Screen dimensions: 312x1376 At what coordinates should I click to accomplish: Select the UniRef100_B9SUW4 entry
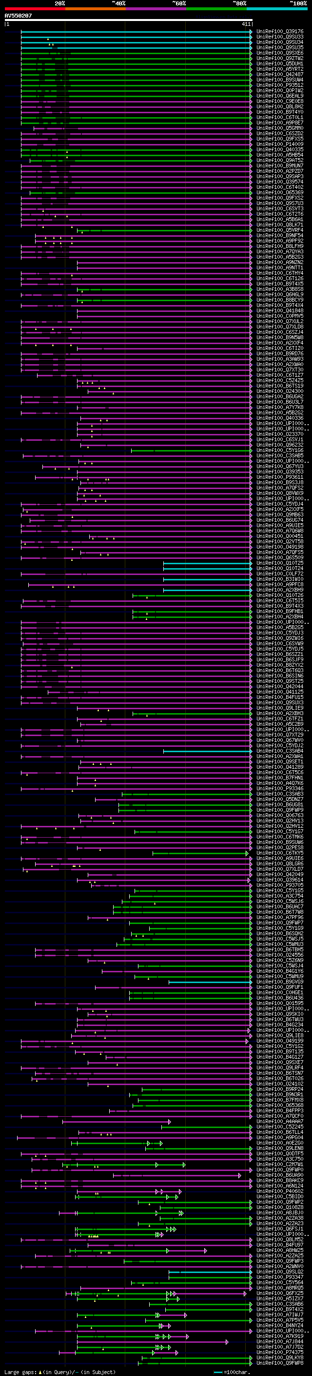pyautogui.click(x=280, y=80)
